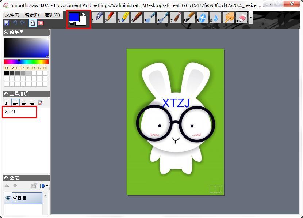Open the 选项(O) menu
The height and width of the screenshot is (218, 303).
coord(52,15)
